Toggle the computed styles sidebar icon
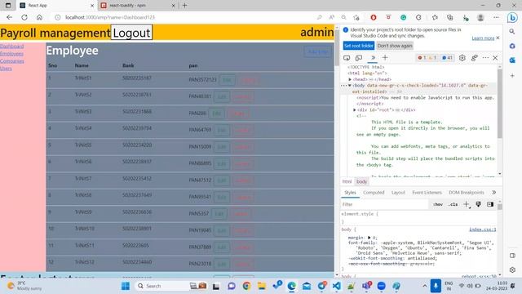The height and width of the screenshot is (294, 522). (x=490, y=204)
